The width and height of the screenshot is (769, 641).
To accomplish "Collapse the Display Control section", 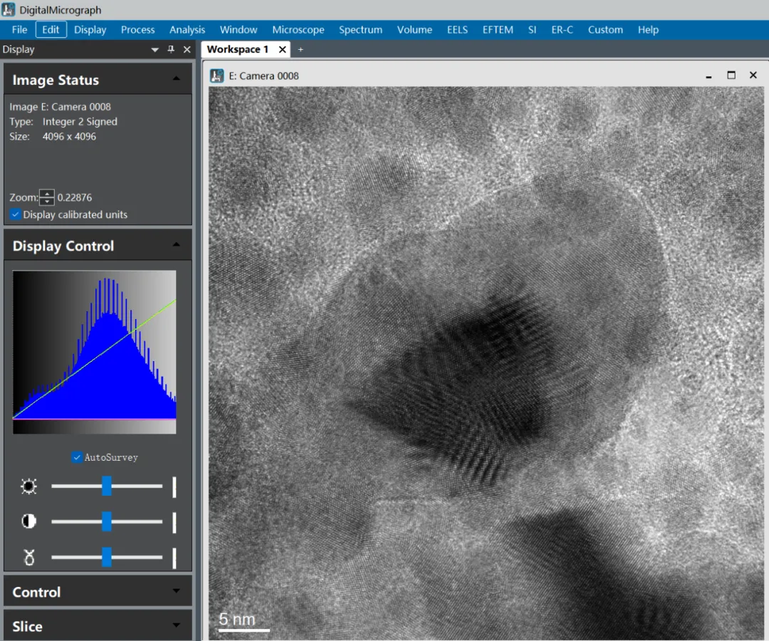I will point(177,245).
